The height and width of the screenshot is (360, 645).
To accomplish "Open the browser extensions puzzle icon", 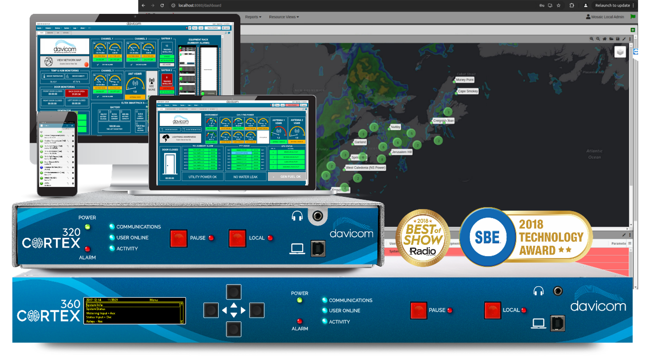I will pyautogui.click(x=572, y=5).
